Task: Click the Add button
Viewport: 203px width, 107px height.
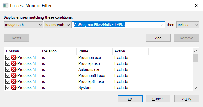Action: 158,38
